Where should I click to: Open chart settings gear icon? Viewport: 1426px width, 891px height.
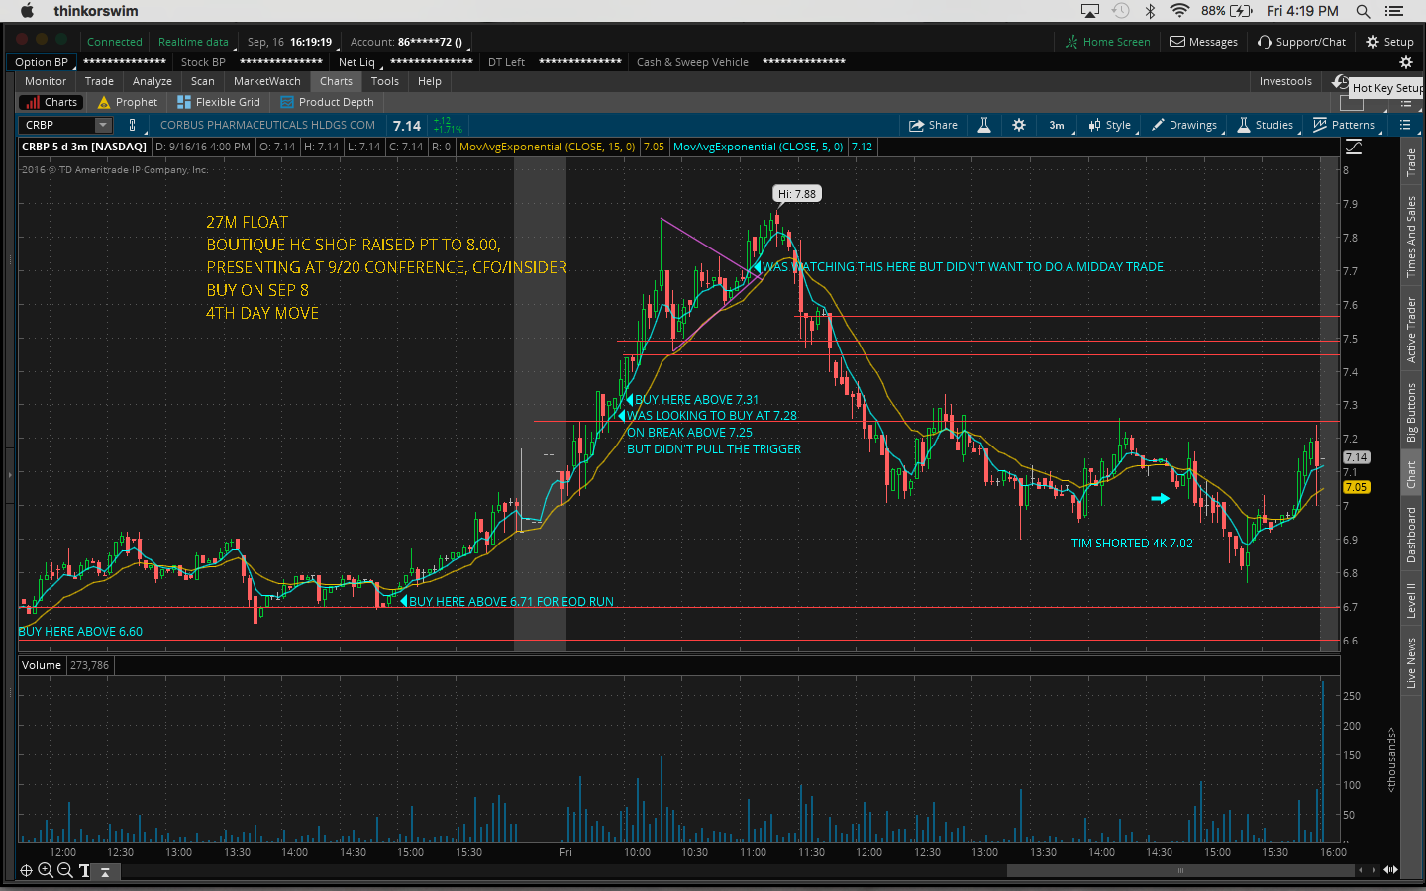tap(1019, 125)
